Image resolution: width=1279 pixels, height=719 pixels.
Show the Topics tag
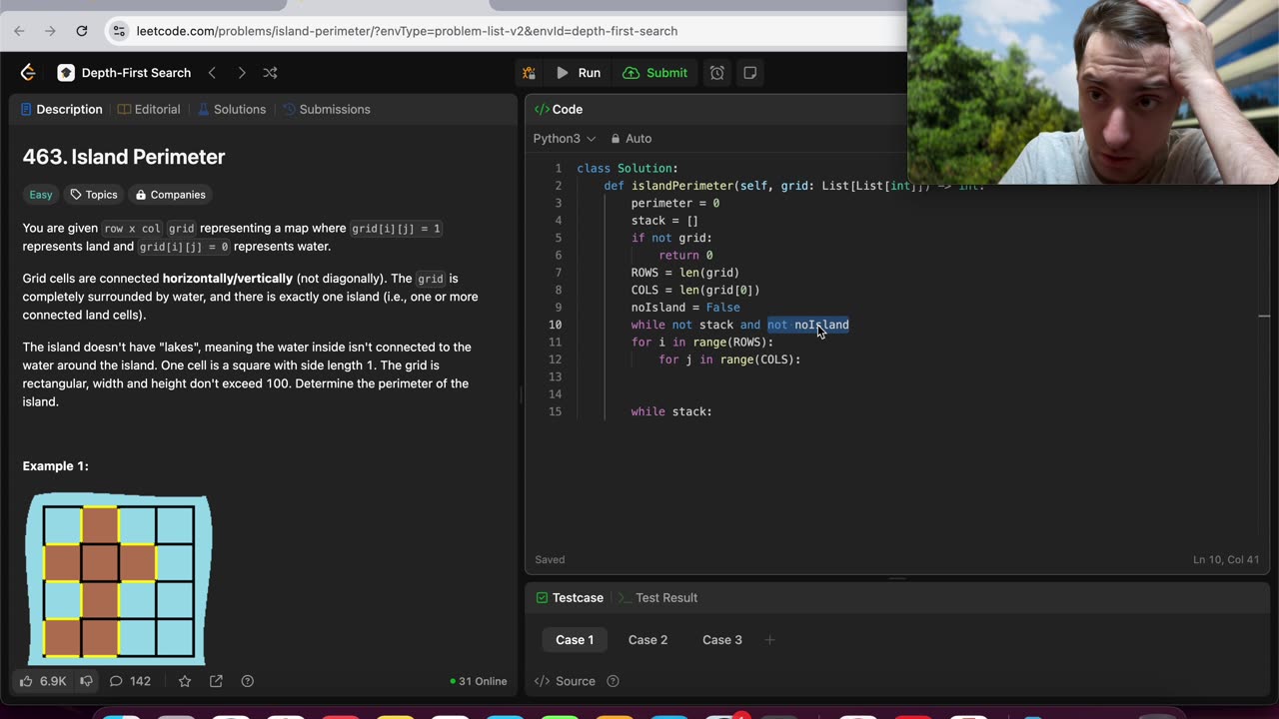click(x=93, y=195)
